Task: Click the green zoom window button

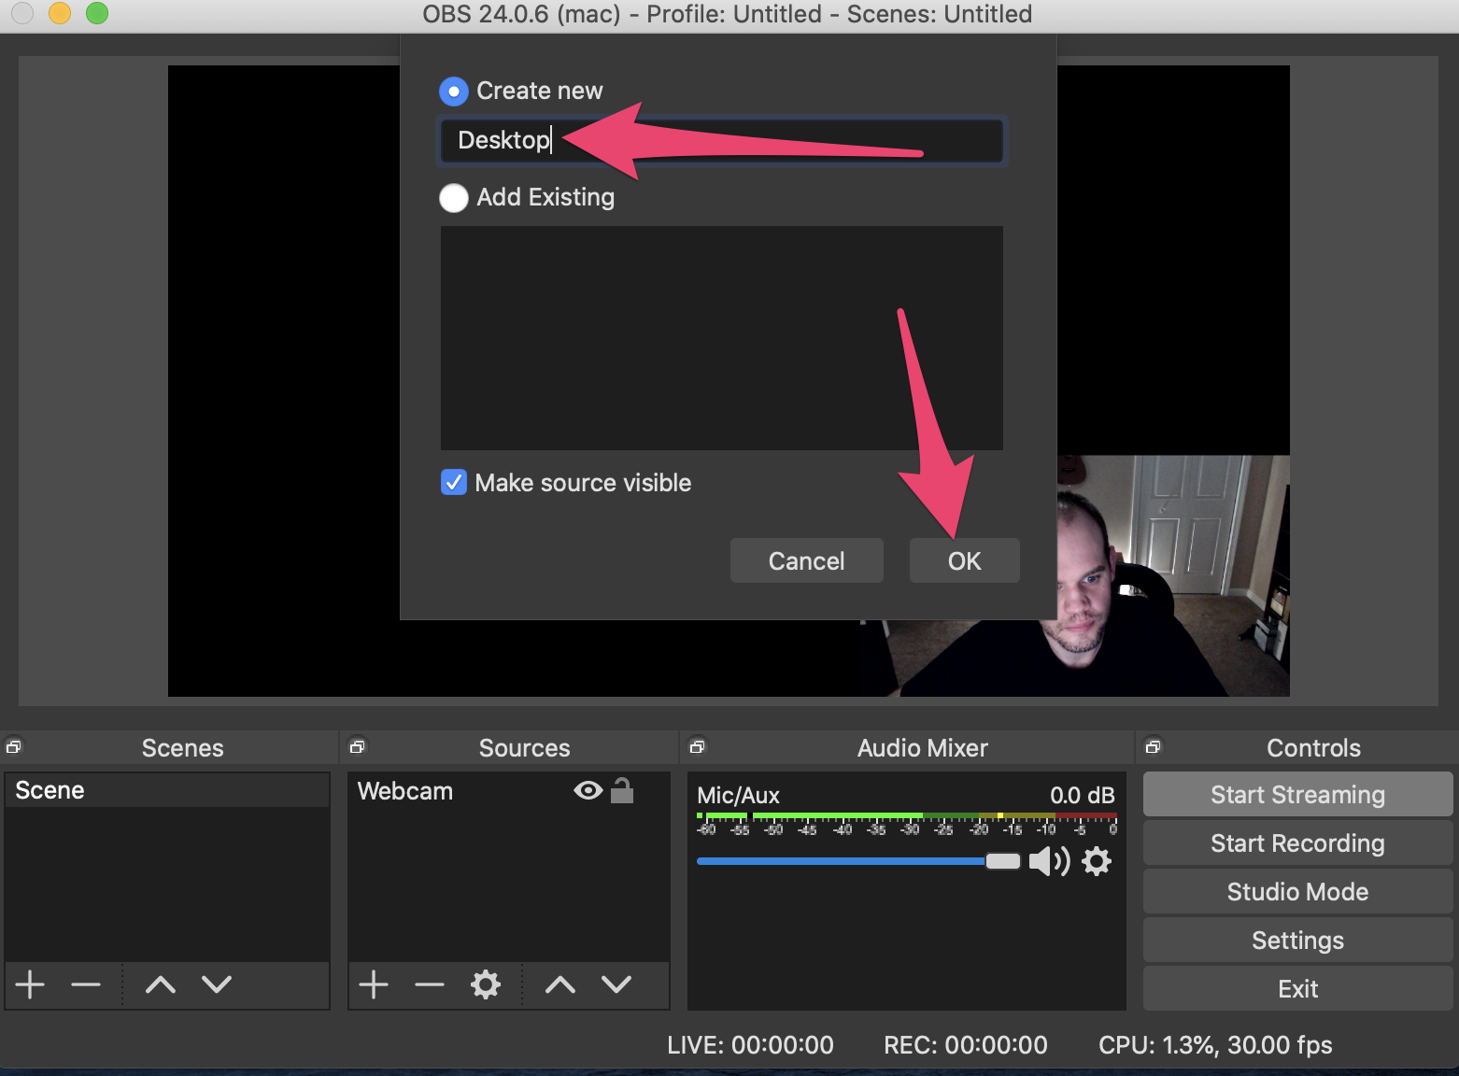Action: 97,13
